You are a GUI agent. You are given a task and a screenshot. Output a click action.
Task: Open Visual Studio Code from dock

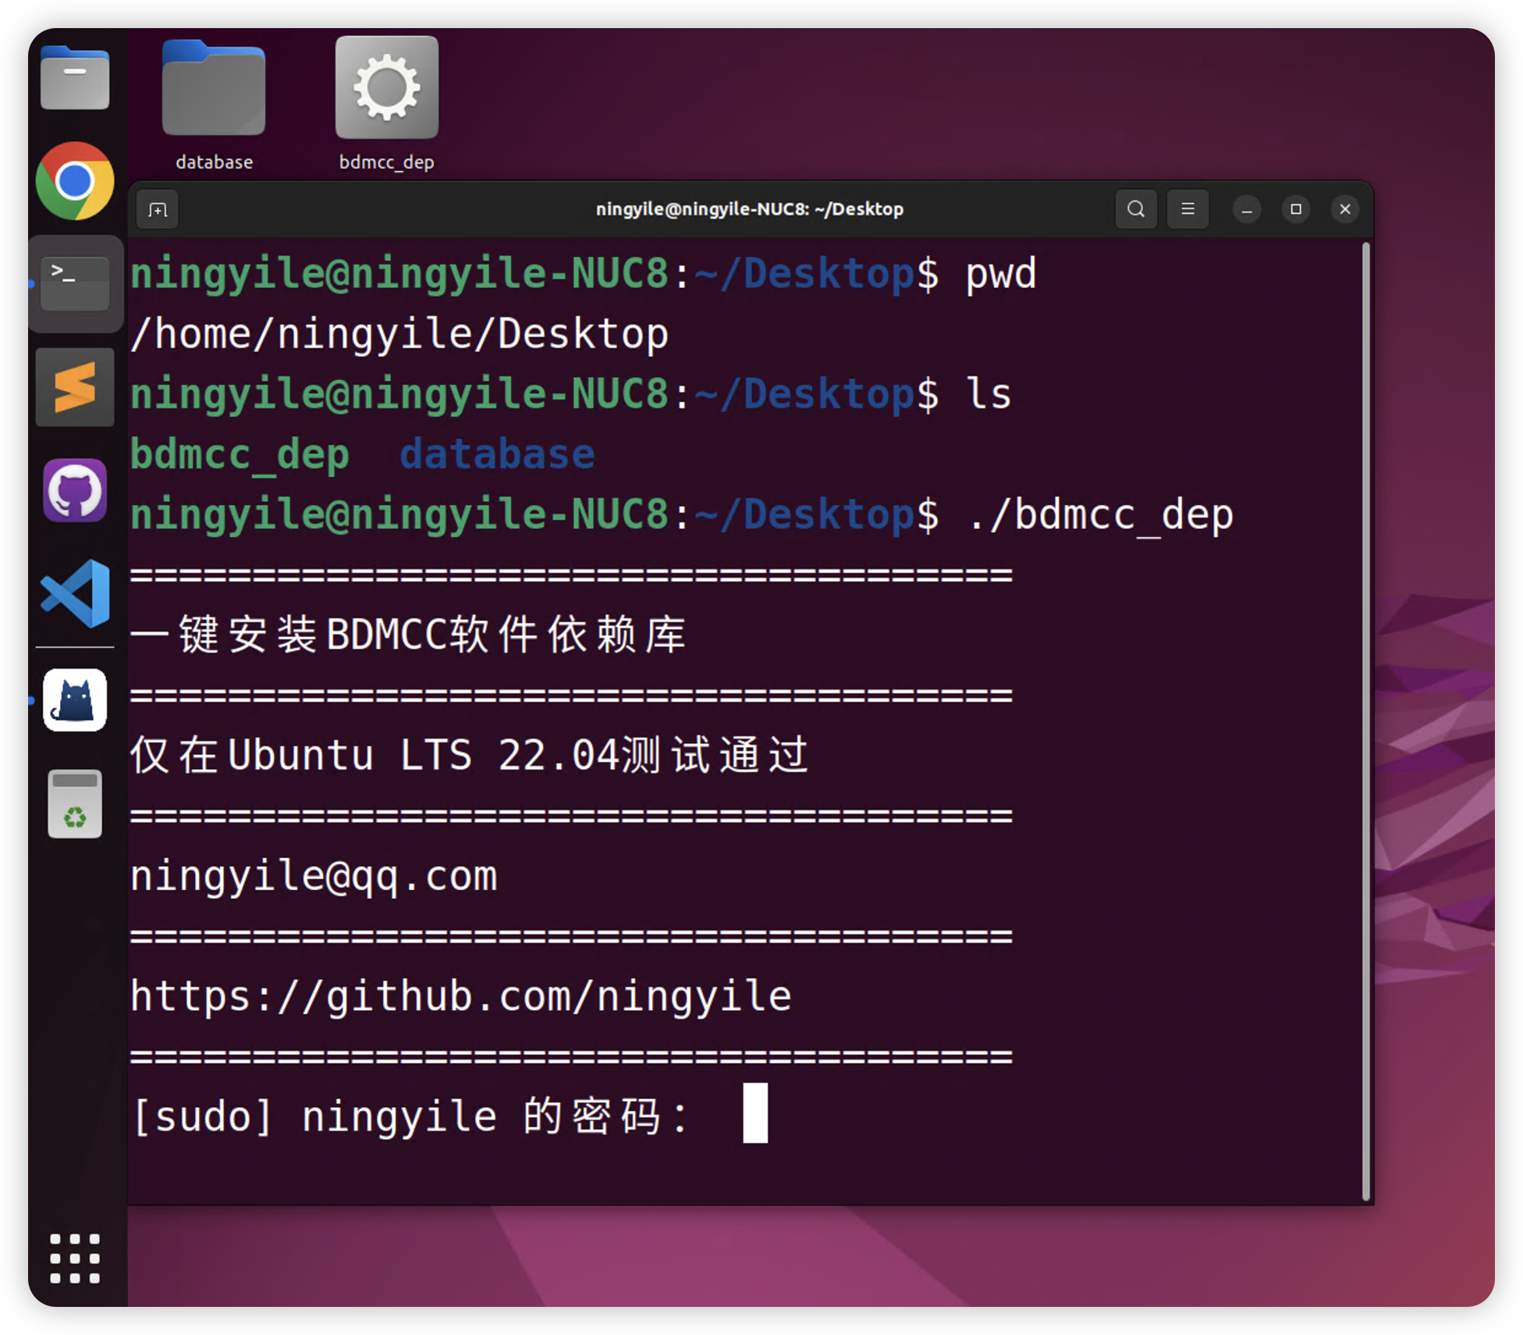tap(75, 593)
